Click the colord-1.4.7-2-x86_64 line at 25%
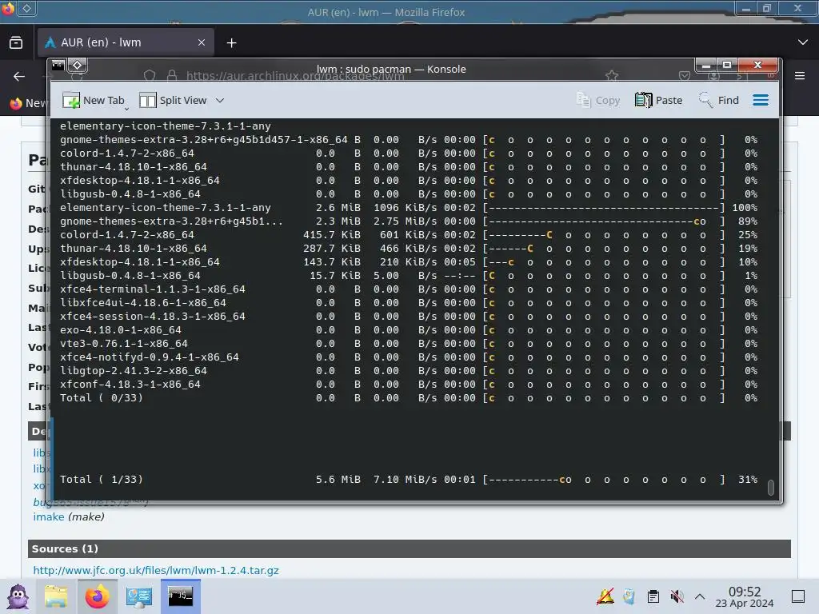Viewport: 819px width, 614px height. [x=409, y=235]
